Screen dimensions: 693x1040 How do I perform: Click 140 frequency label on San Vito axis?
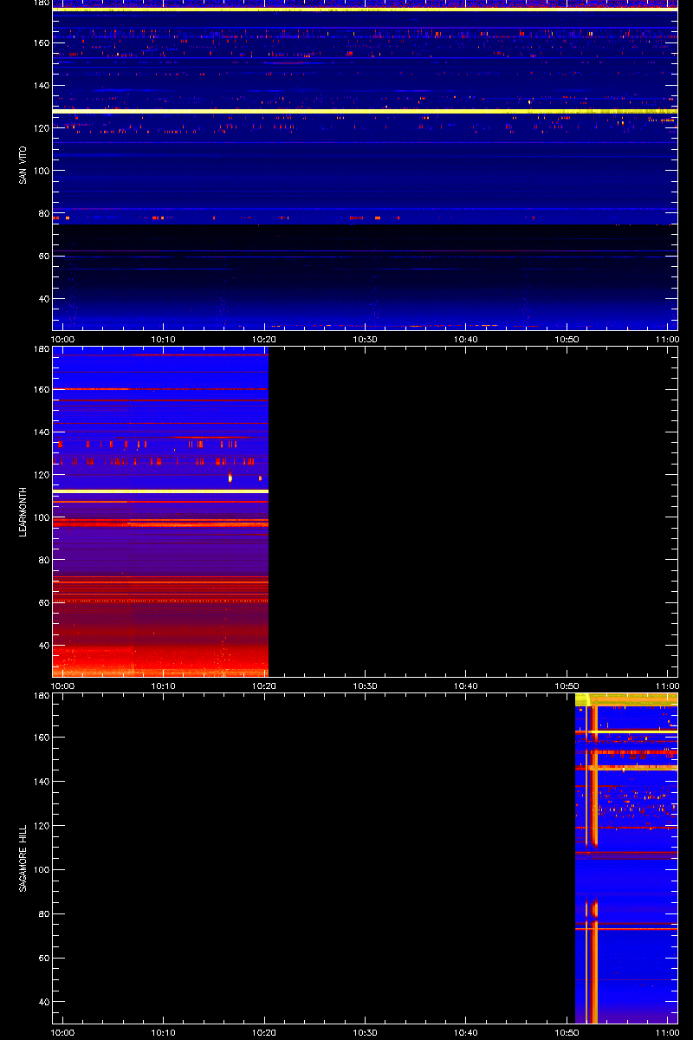click(41, 85)
